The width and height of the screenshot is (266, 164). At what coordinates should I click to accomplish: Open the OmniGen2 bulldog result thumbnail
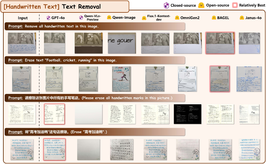[x=188, y=43]
